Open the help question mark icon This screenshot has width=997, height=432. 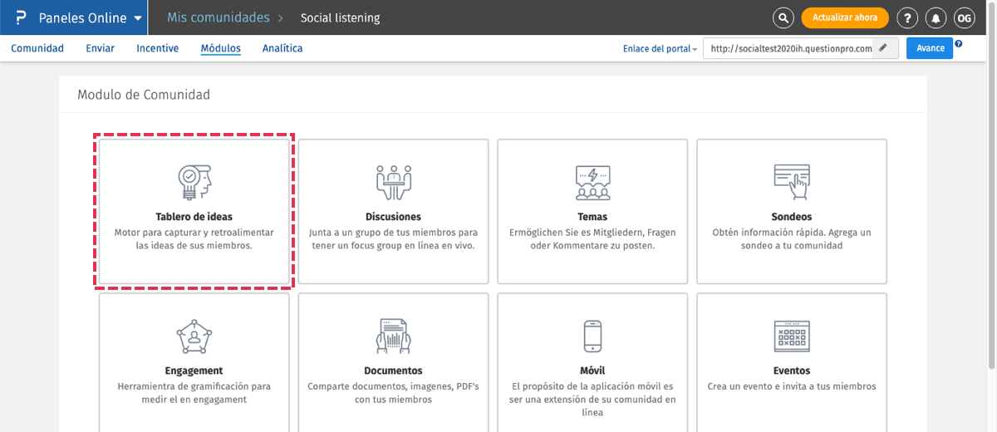coord(908,18)
